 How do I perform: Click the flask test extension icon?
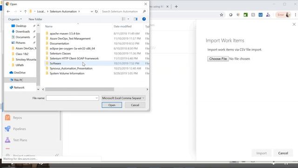click(x=268, y=15)
